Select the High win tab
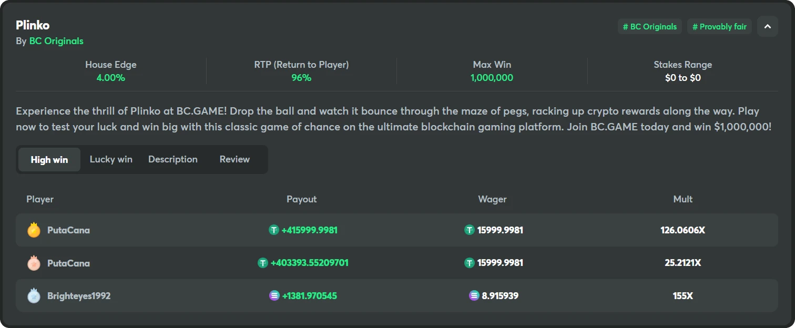Image resolution: width=795 pixels, height=328 pixels. click(x=49, y=160)
